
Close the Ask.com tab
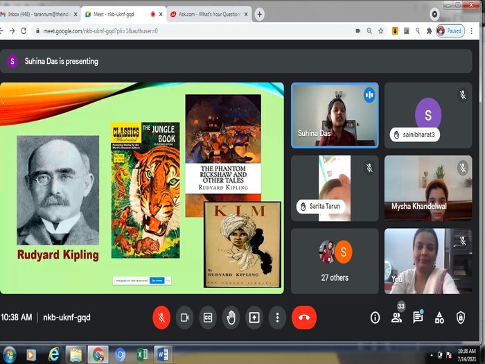pyautogui.click(x=246, y=15)
